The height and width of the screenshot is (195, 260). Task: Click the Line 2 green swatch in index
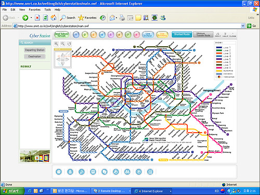pyautogui.click(x=219, y=50)
